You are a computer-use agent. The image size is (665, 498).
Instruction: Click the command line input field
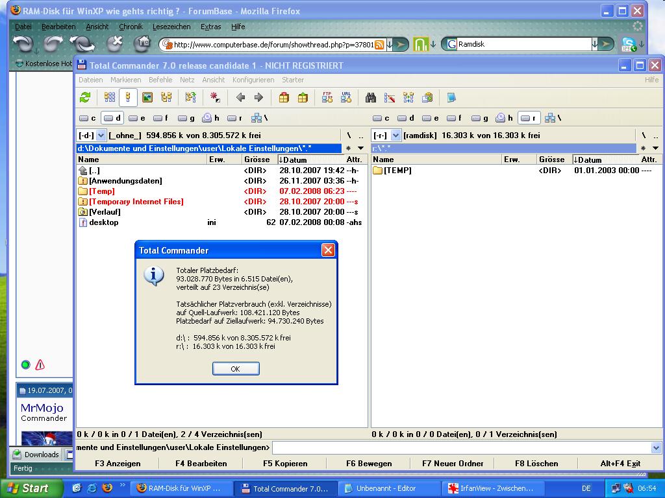click(x=462, y=447)
